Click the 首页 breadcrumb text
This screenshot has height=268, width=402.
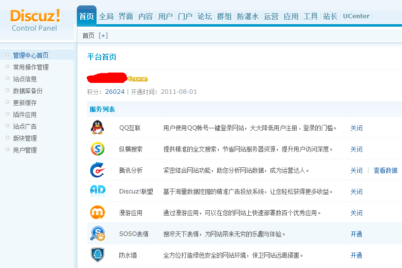[x=89, y=36]
